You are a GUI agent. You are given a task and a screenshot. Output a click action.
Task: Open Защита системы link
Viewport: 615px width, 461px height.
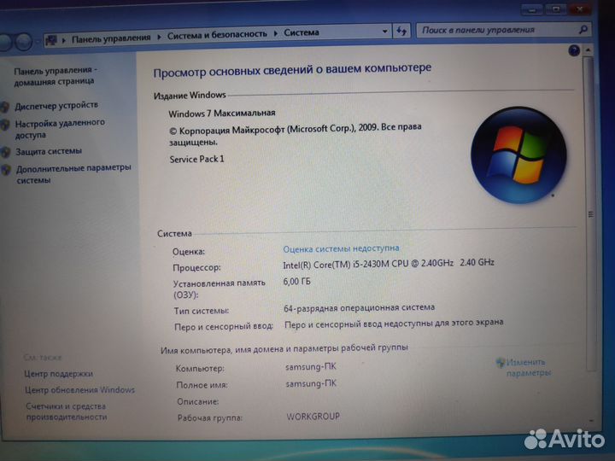click(x=48, y=151)
